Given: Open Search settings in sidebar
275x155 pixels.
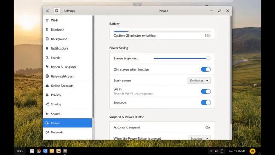Looking at the screenshot, I should [x=67, y=57].
